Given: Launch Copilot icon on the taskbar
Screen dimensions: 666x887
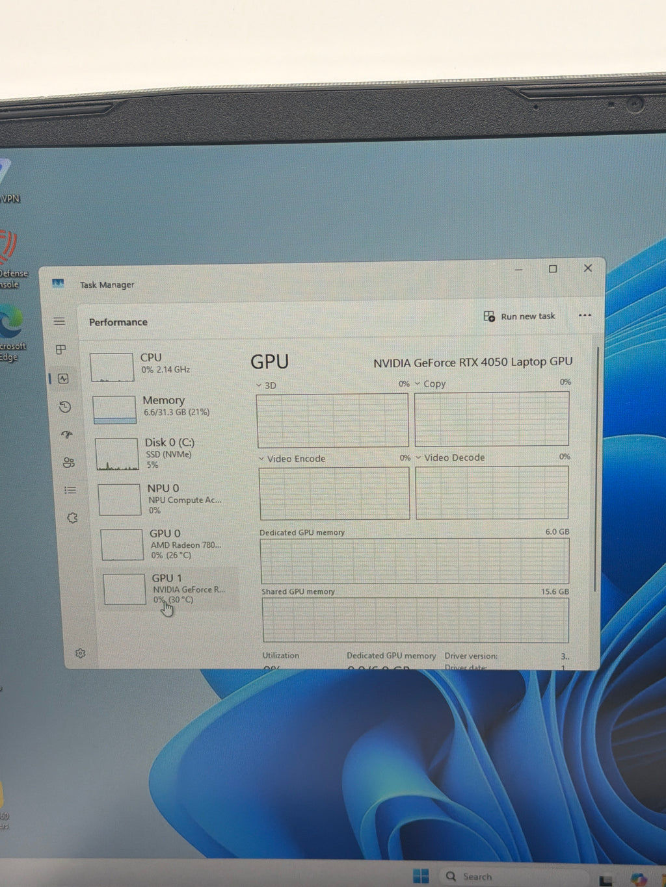Looking at the screenshot, I should click(639, 880).
